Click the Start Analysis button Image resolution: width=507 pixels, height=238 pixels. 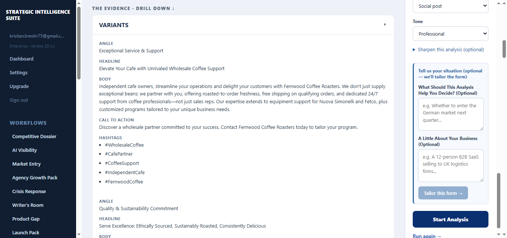(x=451, y=219)
